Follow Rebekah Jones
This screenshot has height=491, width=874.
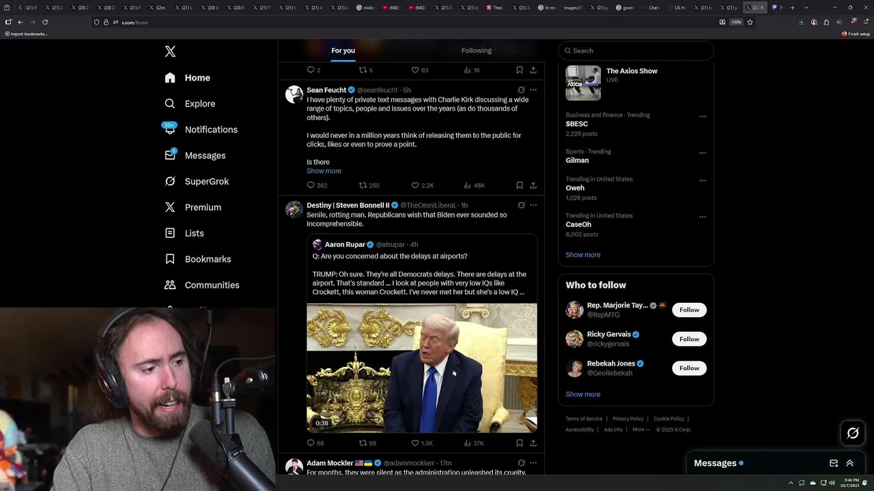click(689, 368)
